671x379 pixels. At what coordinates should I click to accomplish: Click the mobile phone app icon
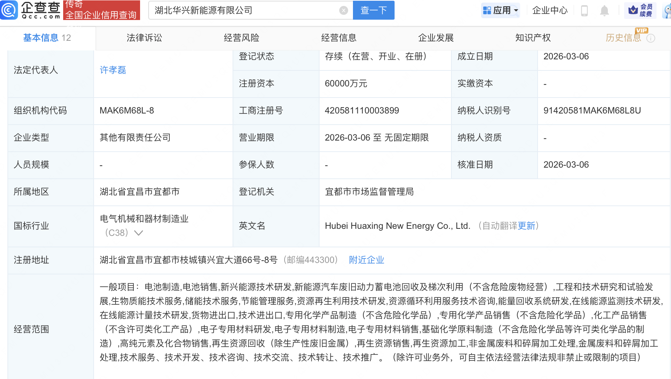tap(584, 11)
